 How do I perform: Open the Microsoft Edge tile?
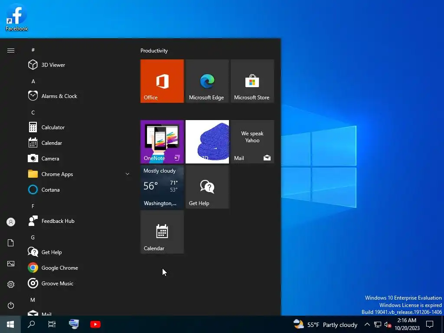[207, 81]
